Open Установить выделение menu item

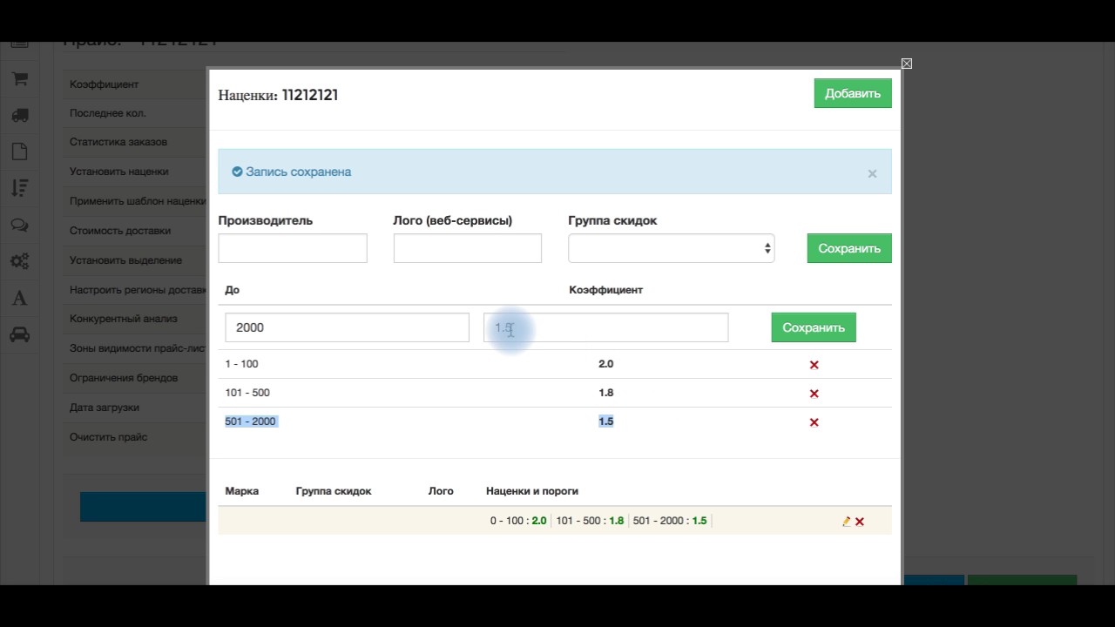(126, 260)
